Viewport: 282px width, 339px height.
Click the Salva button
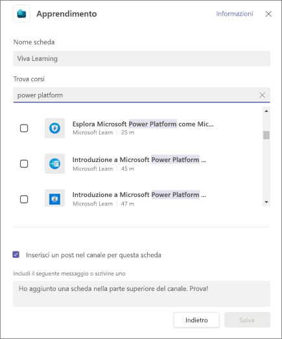(x=247, y=320)
